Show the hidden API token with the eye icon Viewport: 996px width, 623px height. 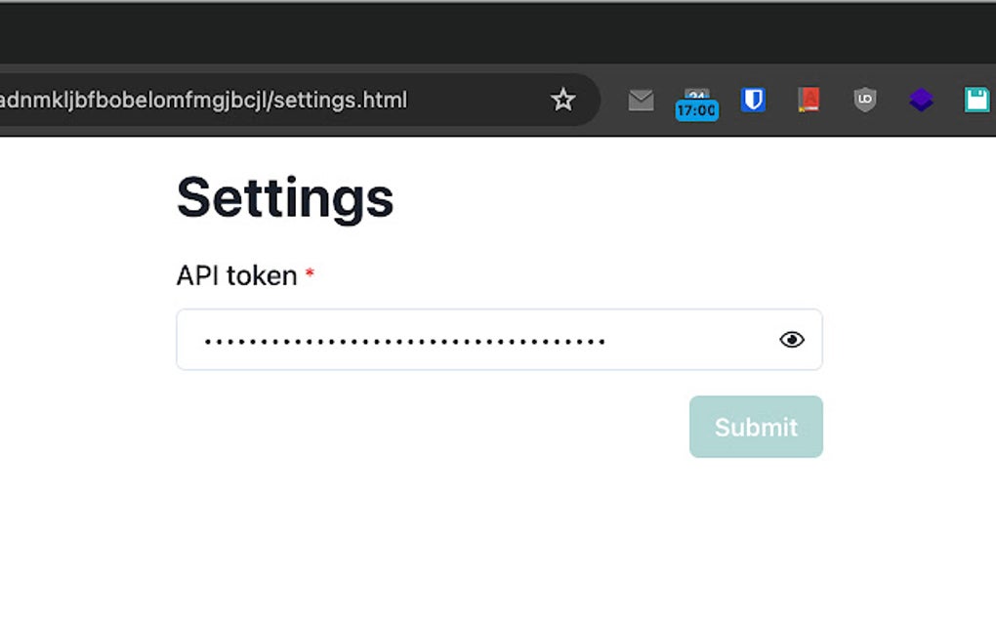point(792,340)
